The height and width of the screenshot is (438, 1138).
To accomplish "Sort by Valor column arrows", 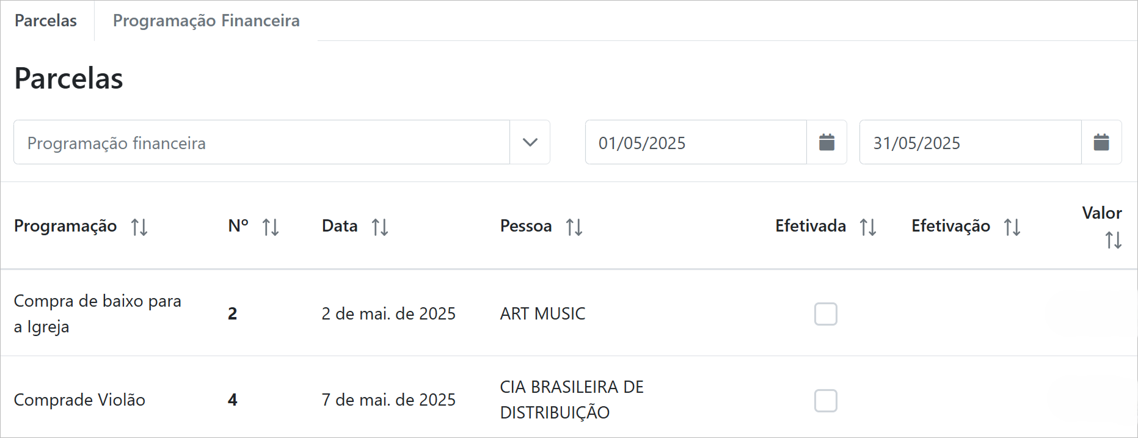I will pyautogui.click(x=1113, y=240).
